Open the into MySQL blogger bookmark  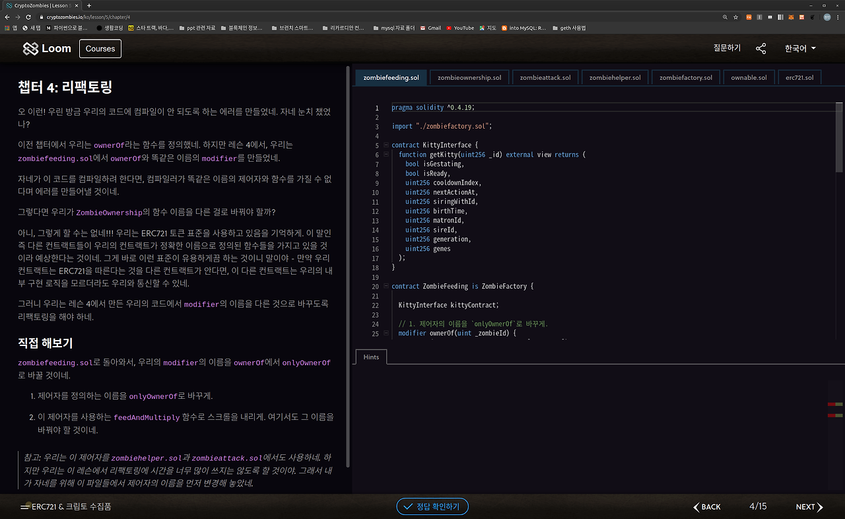pyautogui.click(x=524, y=28)
